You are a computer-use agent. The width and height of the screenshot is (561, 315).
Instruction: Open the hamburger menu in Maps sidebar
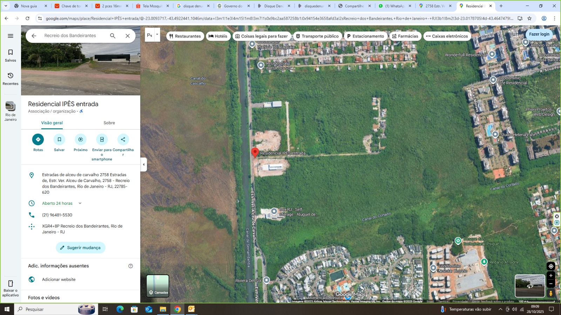pyautogui.click(x=11, y=36)
